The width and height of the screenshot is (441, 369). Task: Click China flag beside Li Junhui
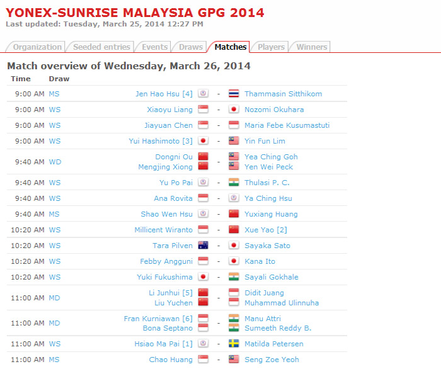pyautogui.click(x=203, y=292)
